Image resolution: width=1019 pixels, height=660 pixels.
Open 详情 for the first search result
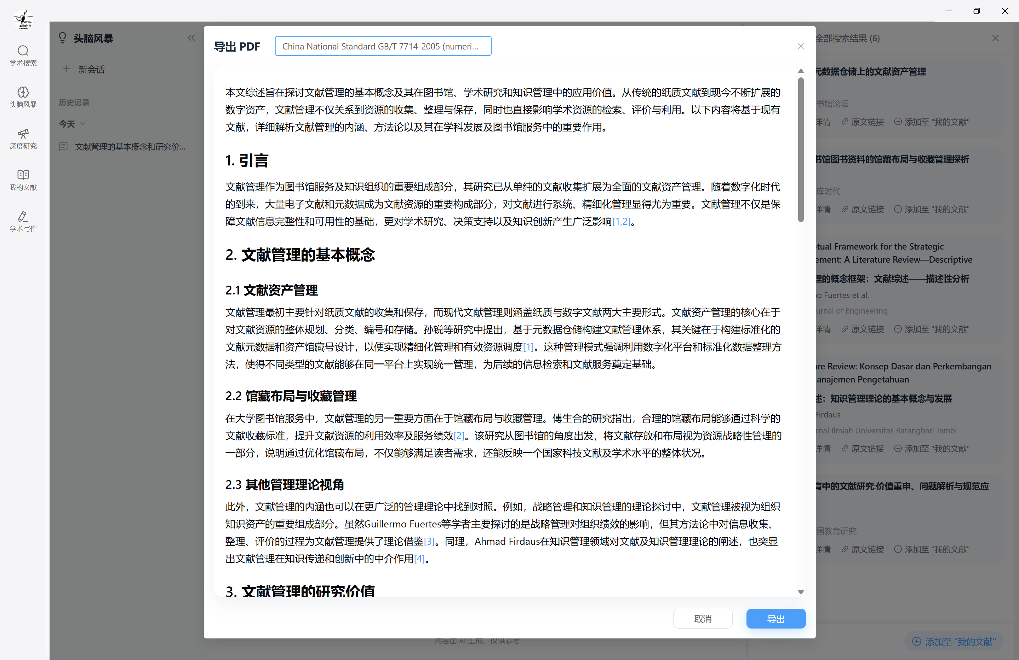[822, 122]
